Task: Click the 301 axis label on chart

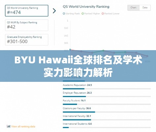Action: 66,43
